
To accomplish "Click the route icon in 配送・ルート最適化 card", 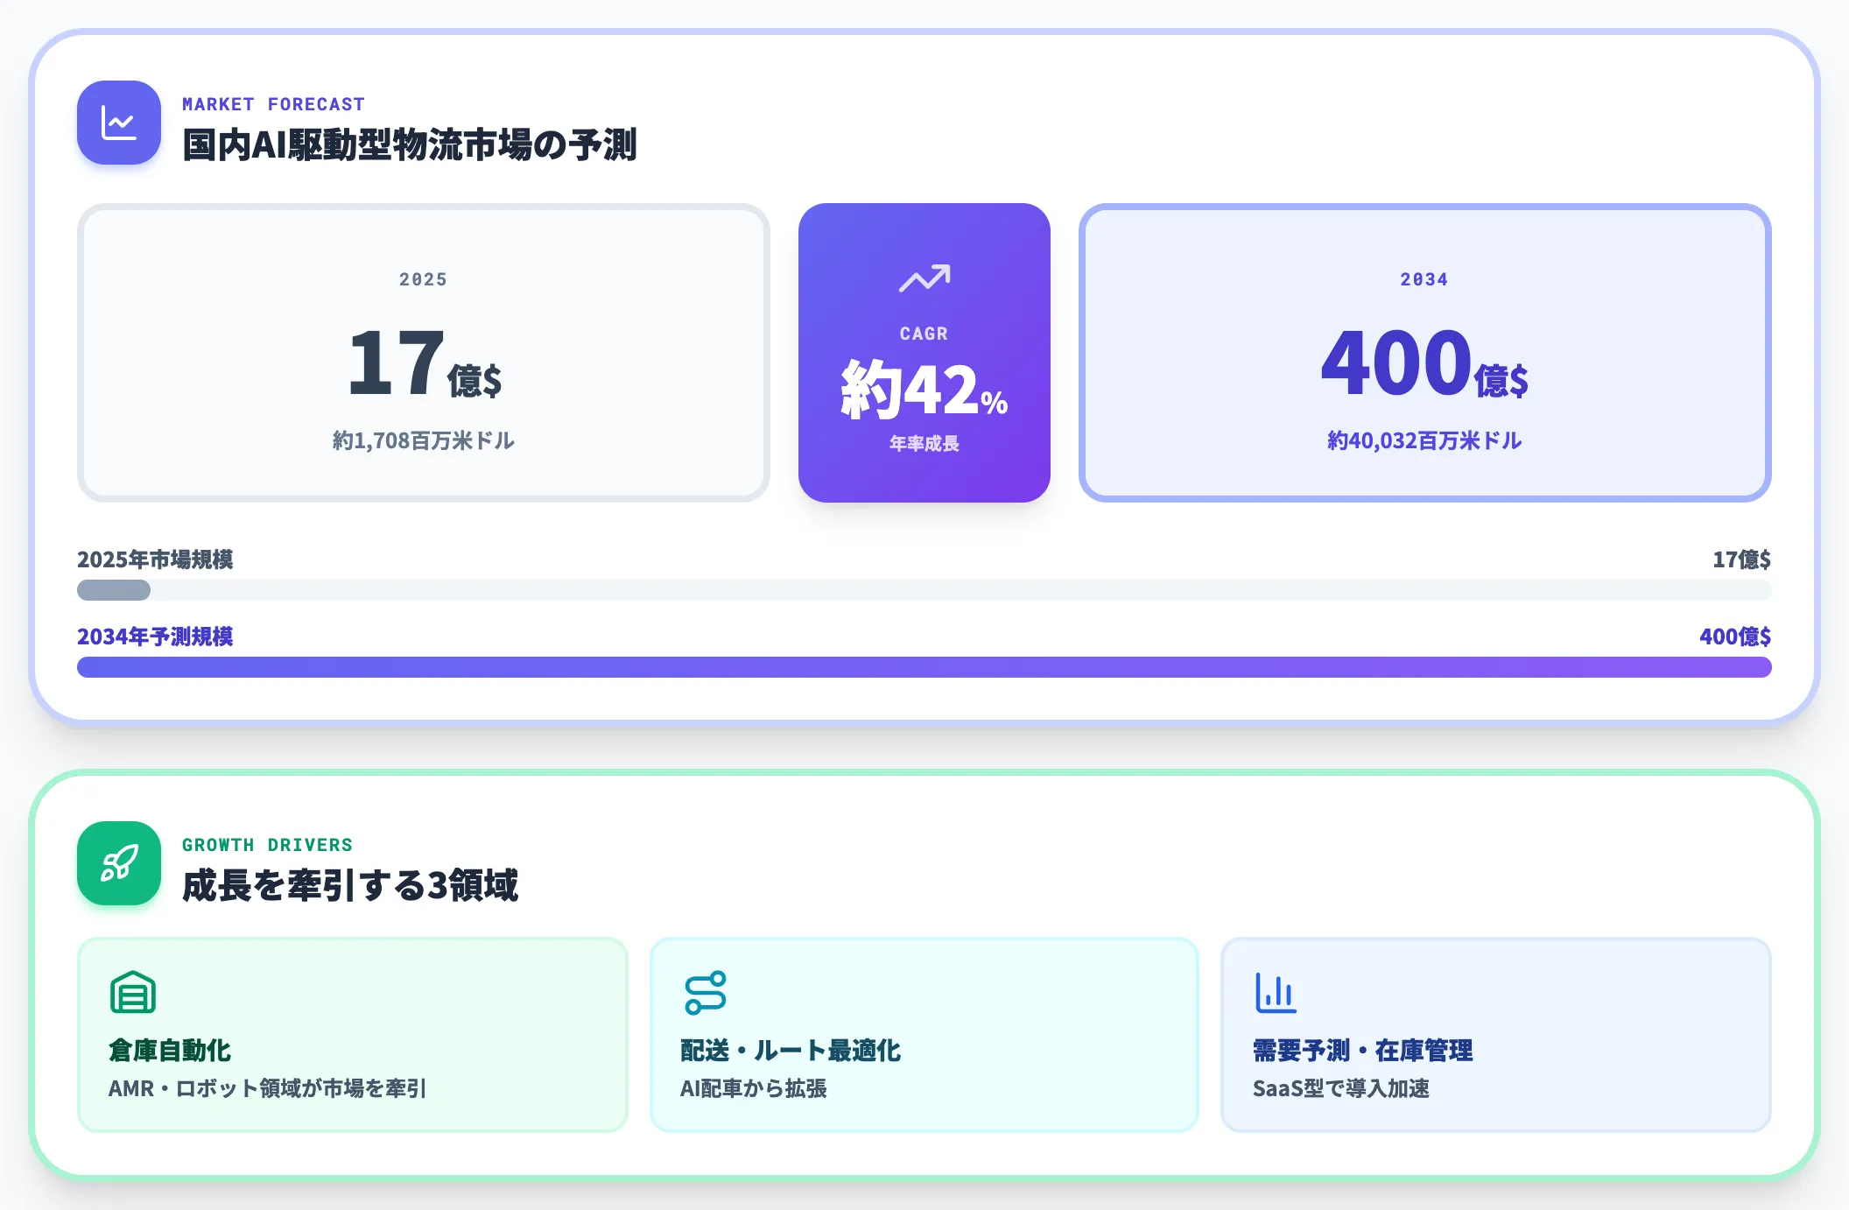I will pyautogui.click(x=706, y=992).
